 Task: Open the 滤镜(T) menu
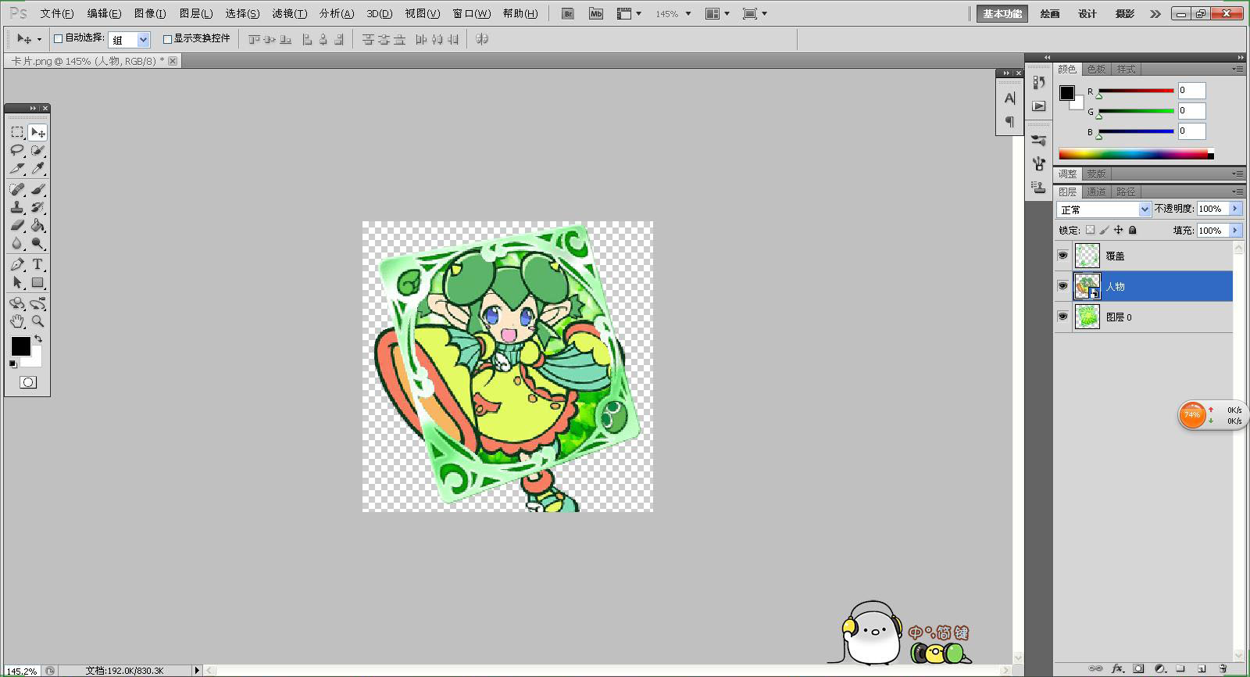289,13
